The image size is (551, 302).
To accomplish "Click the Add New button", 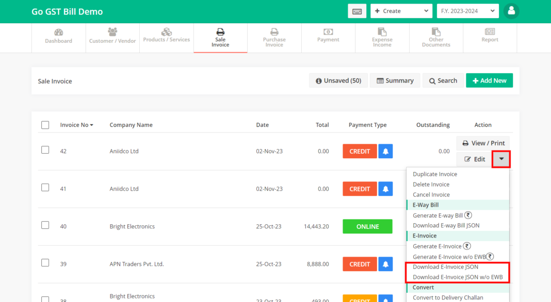I will pos(489,80).
